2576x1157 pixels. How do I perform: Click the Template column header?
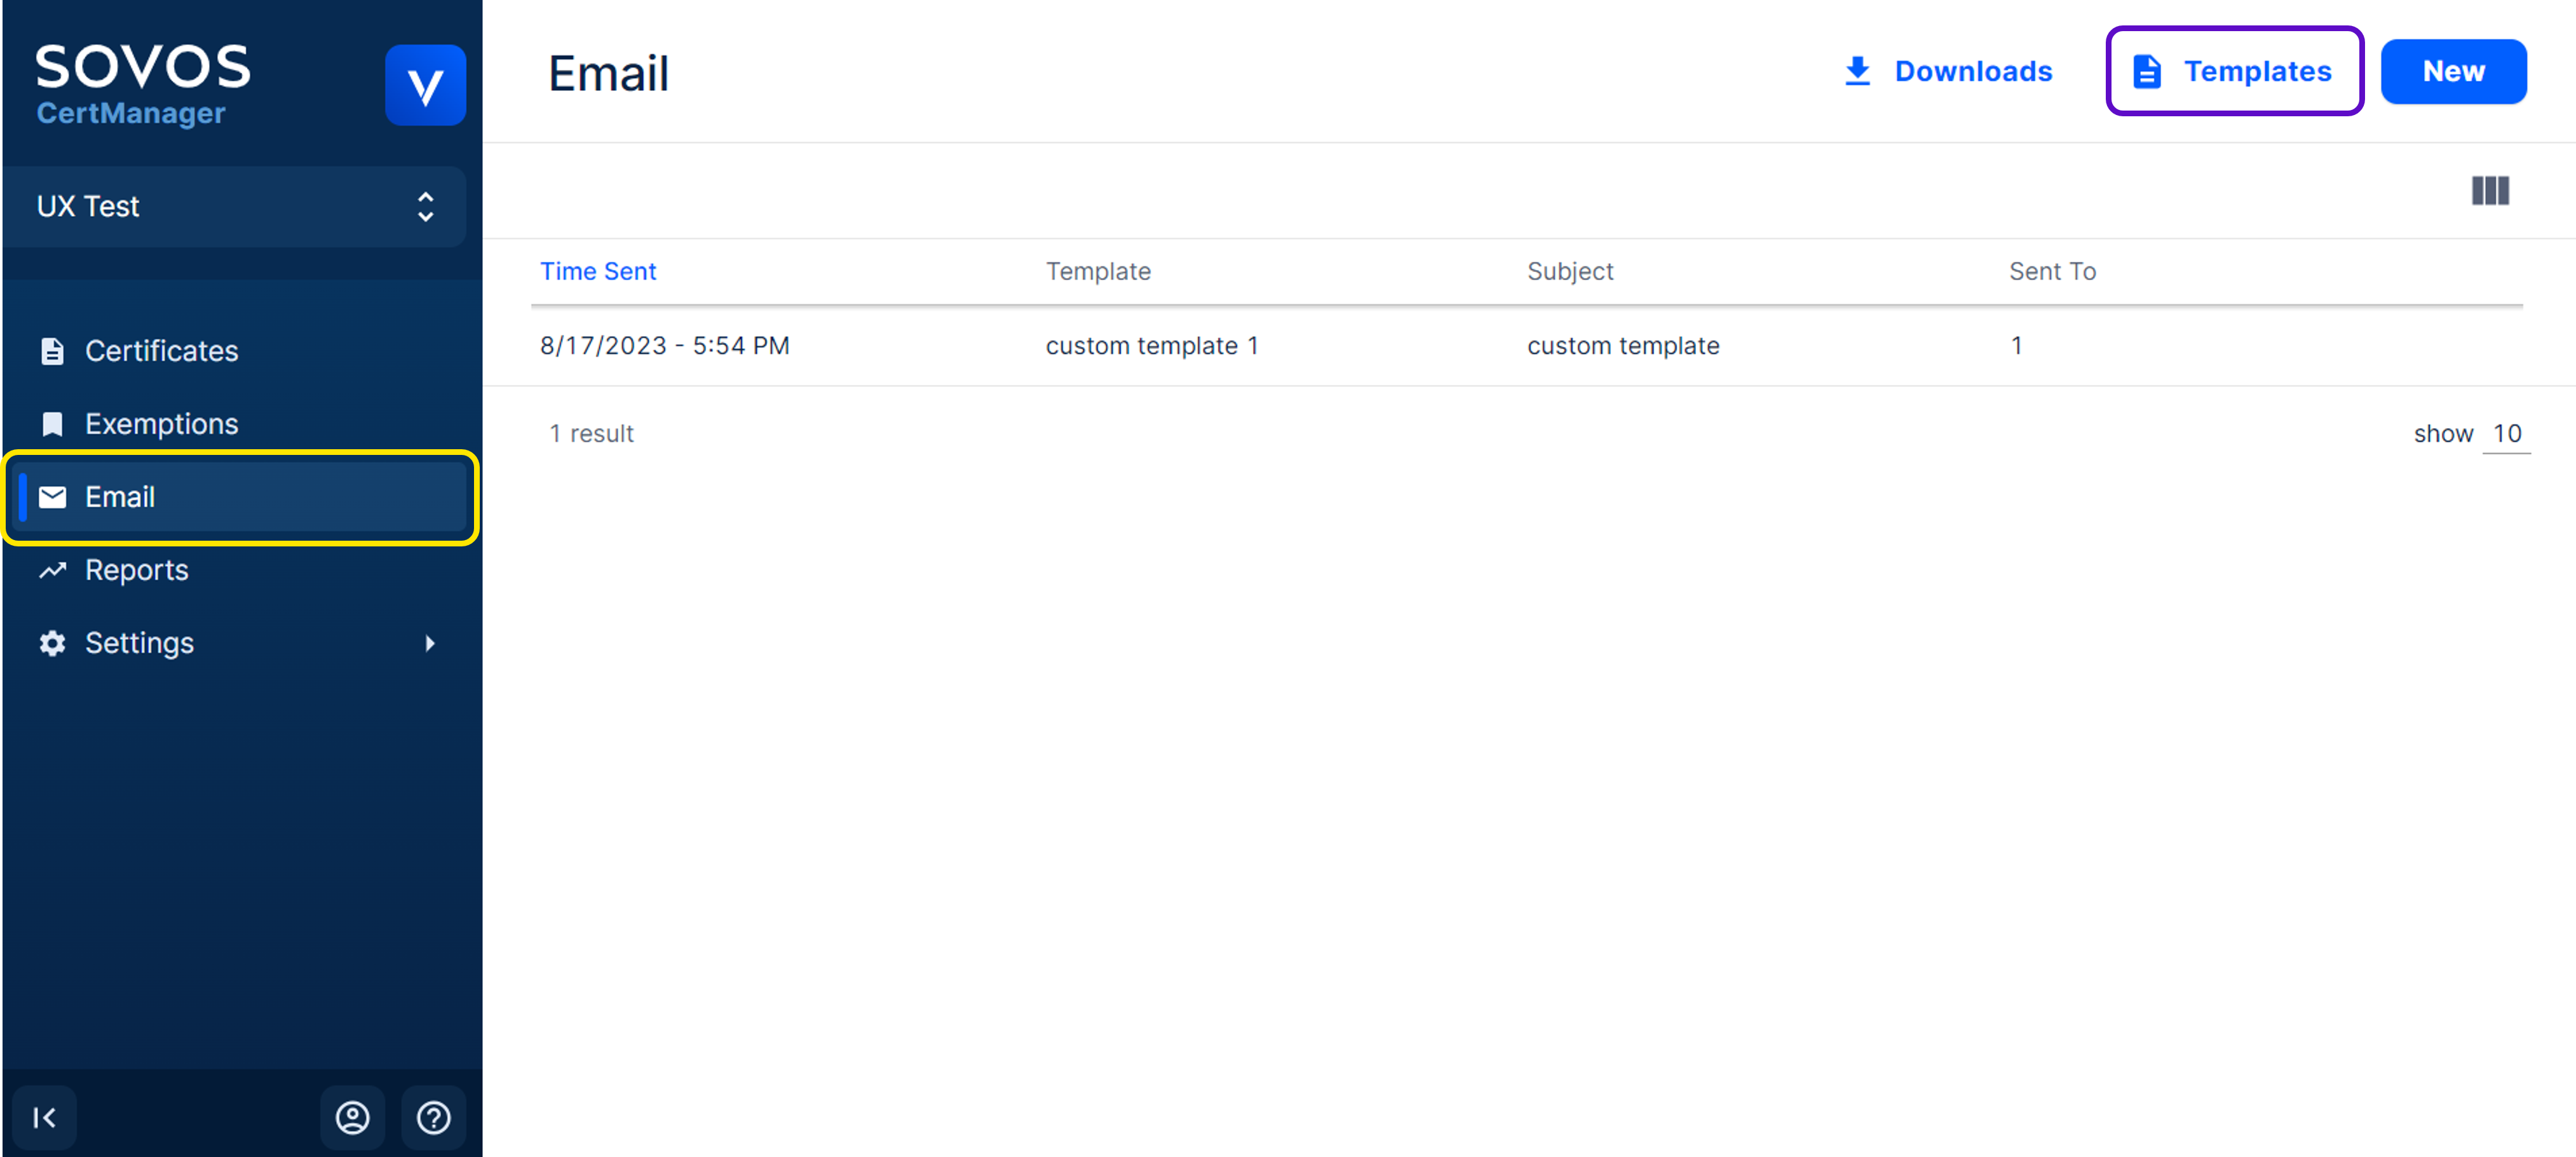(1098, 271)
